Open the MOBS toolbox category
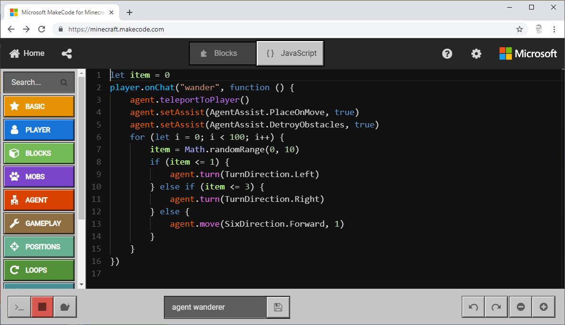Image resolution: width=565 pixels, height=325 pixels. point(39,177)
